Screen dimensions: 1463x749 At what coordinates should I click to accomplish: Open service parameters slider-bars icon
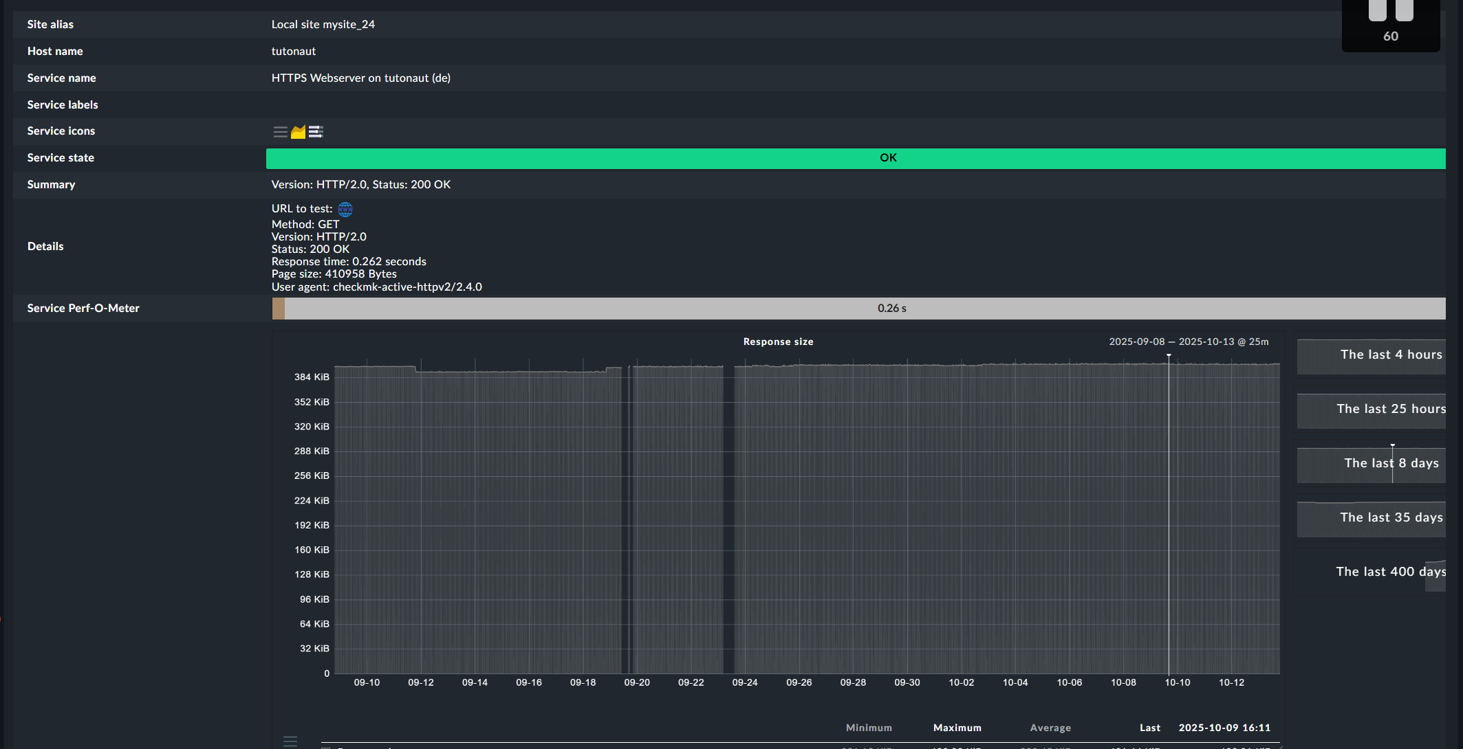[x=316, y=132]
